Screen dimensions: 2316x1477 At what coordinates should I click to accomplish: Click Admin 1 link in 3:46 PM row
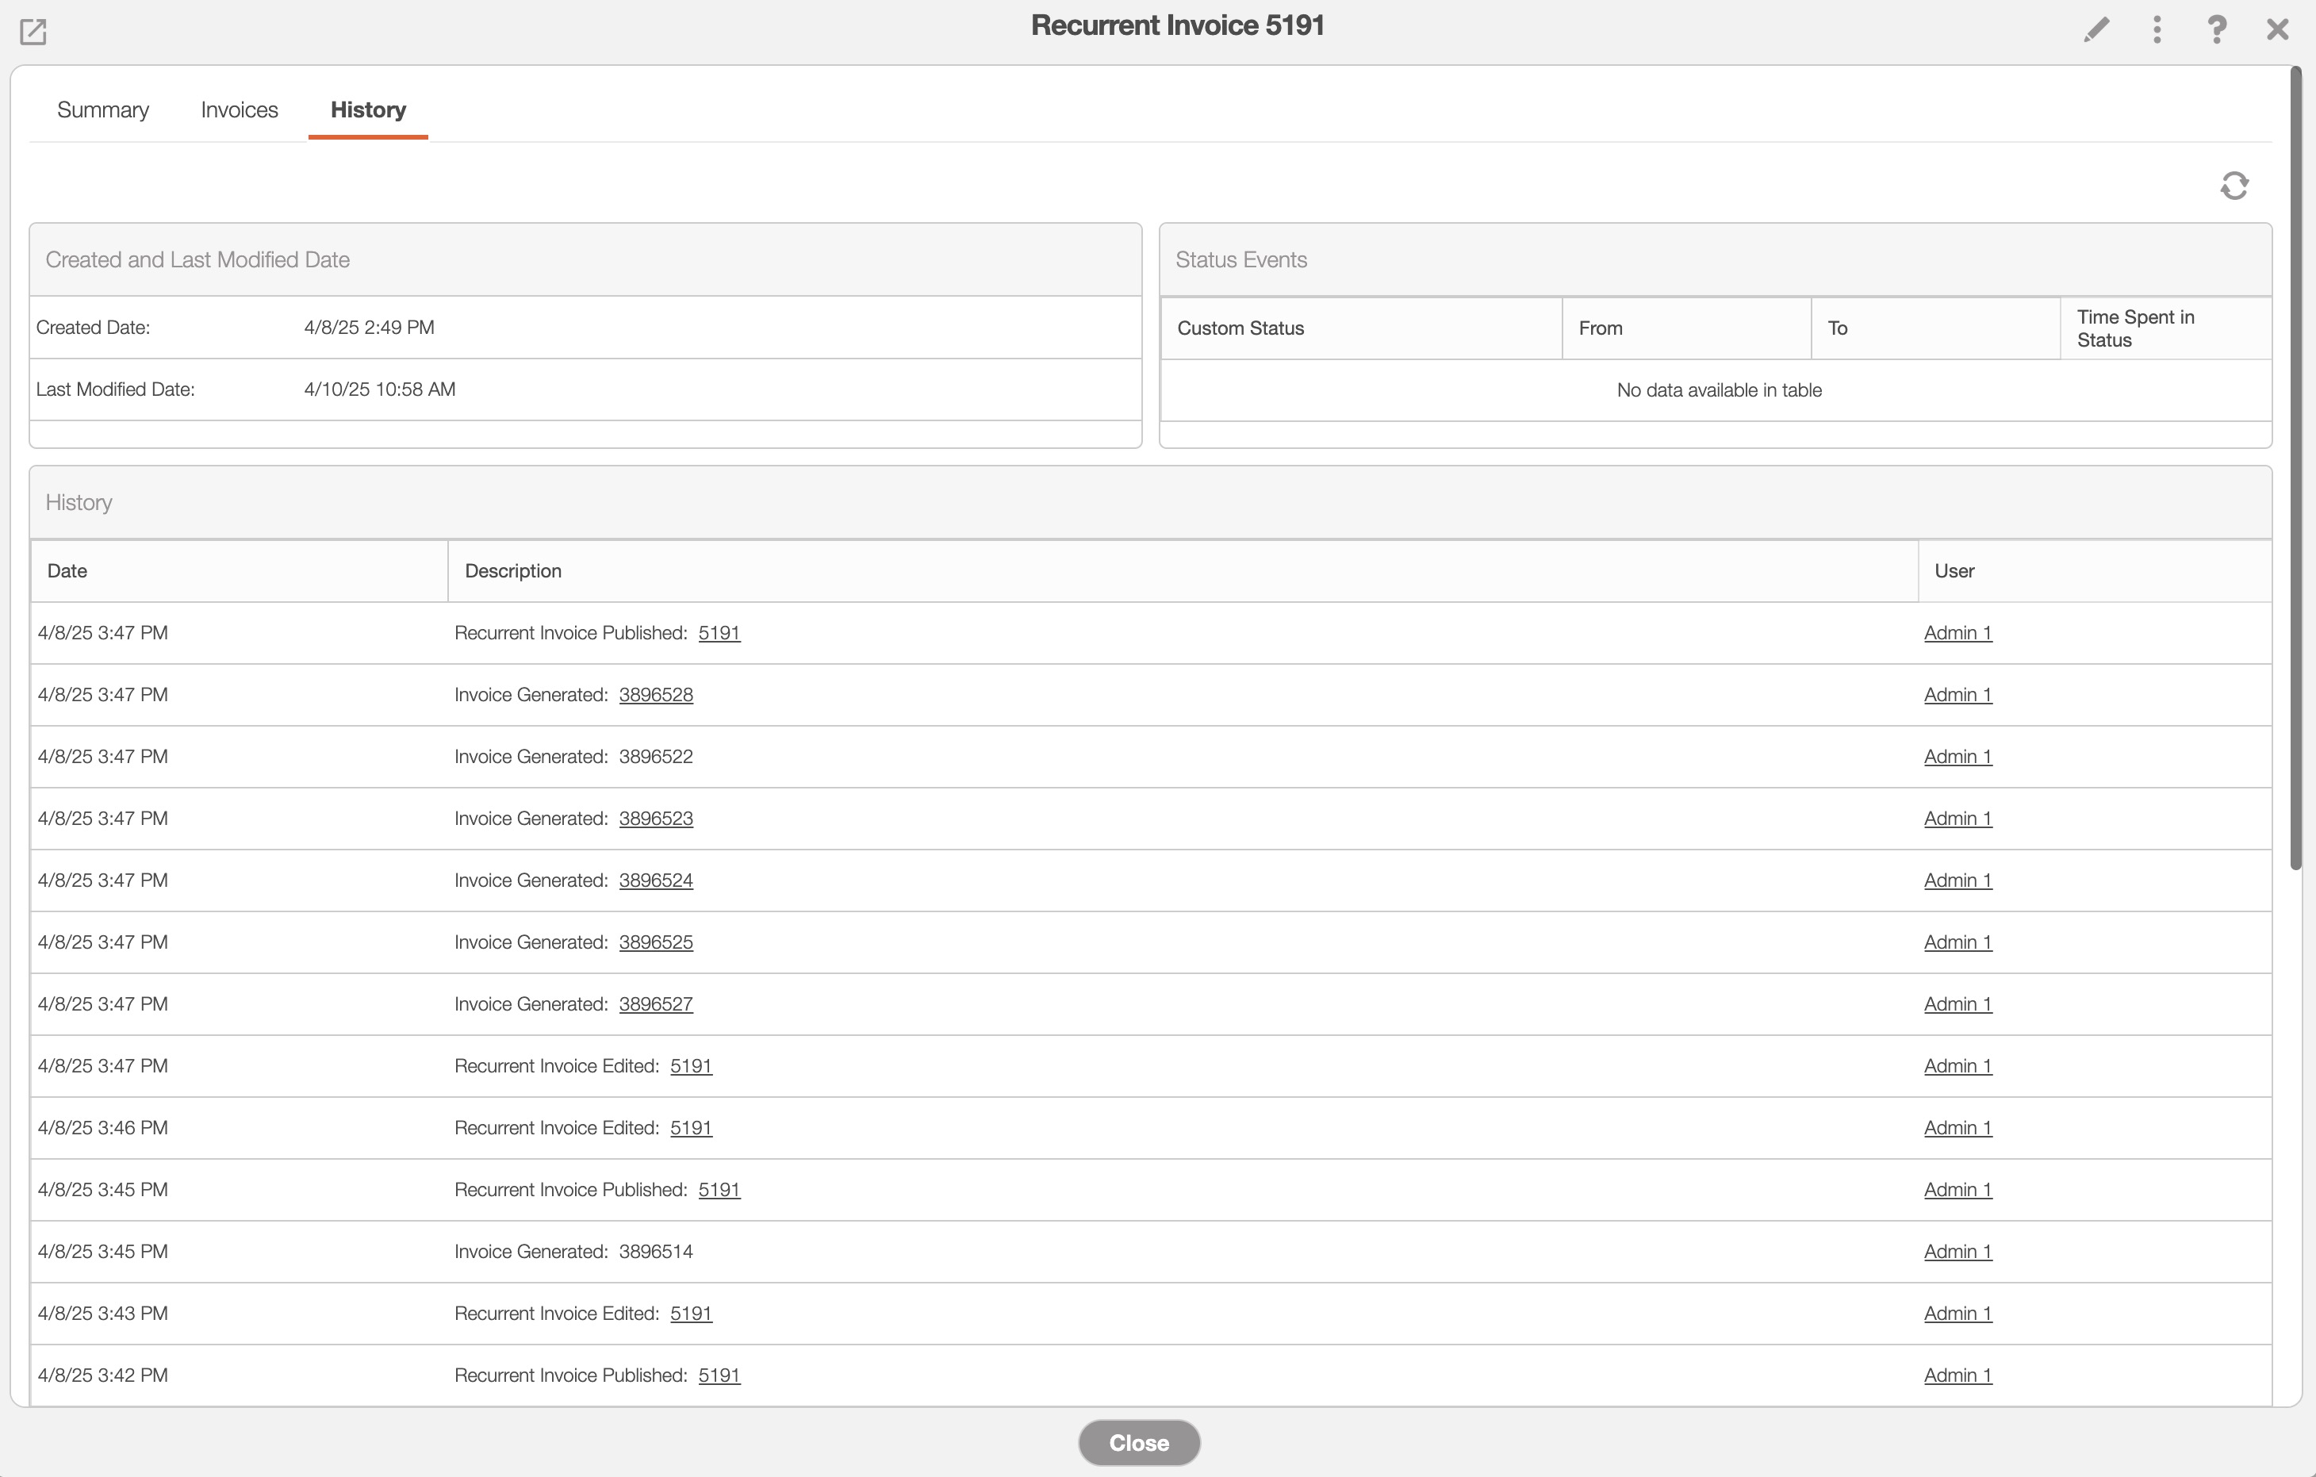coord(1957,1128)
